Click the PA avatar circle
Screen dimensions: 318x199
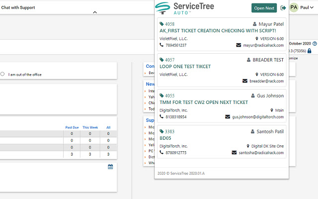[x=294, y=7]
